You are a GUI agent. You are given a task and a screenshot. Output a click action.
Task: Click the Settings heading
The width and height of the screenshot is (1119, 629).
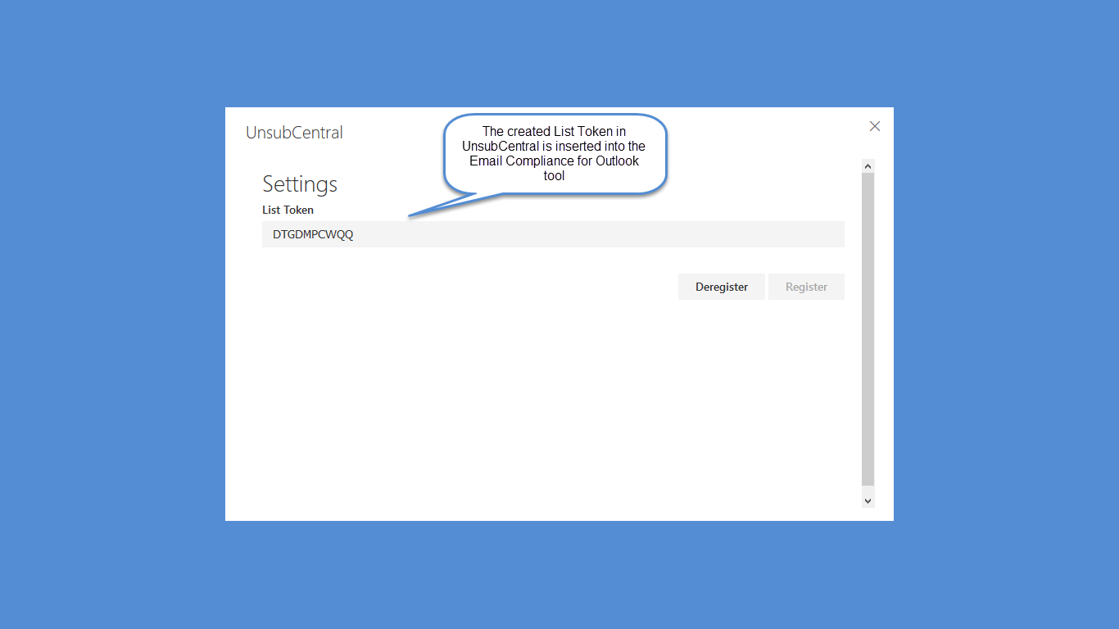tap(300, 184)
